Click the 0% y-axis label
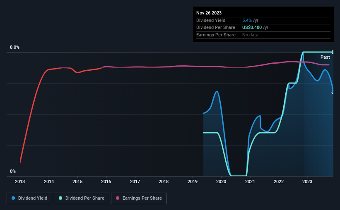 tap(13, 171)
